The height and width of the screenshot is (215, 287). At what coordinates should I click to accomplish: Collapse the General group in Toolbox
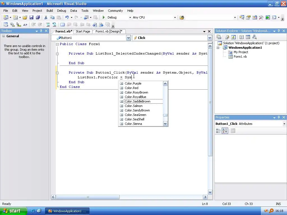(3, 36)
